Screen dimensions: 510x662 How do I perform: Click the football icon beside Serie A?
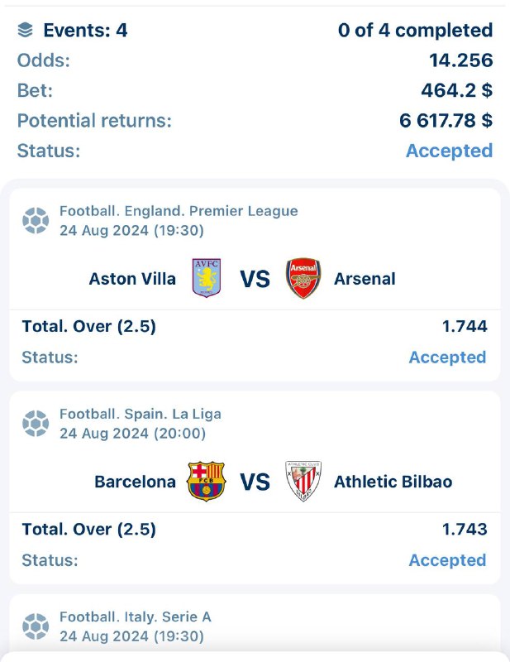(x=36, y=626)
